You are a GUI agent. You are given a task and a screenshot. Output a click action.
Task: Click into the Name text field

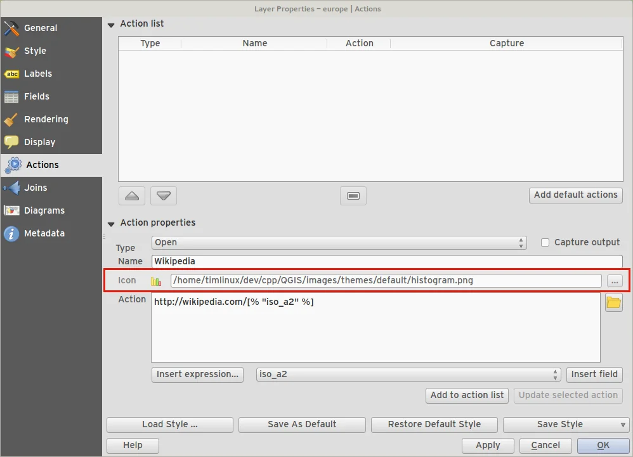click(387, 261)
